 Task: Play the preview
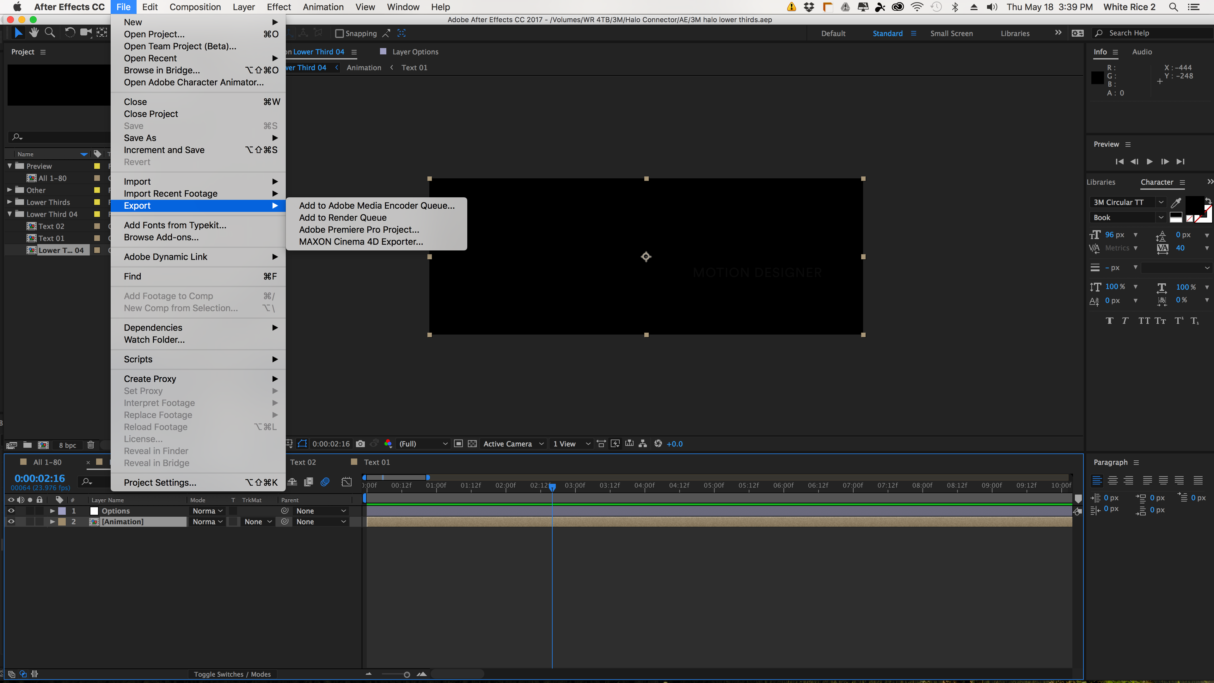click(x=1150, y=162)
